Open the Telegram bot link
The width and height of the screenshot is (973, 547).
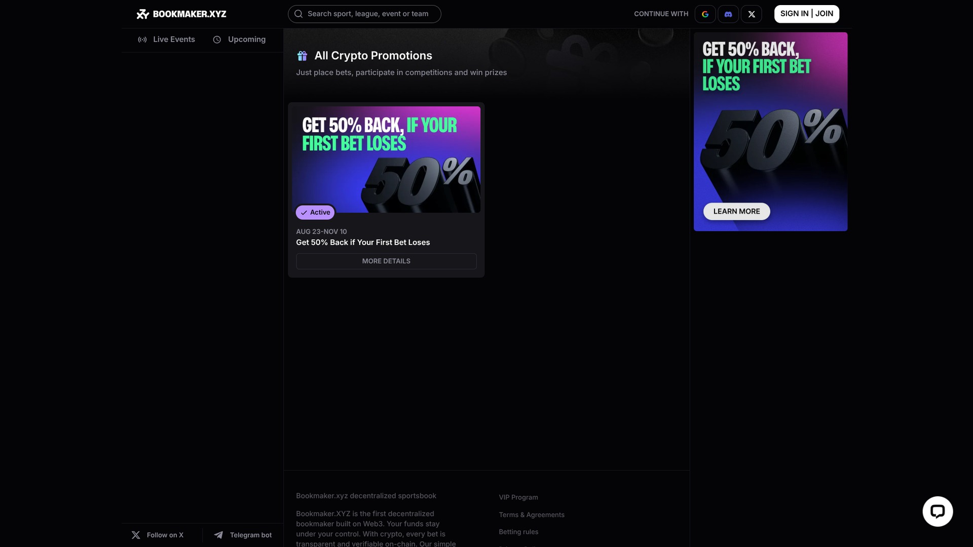(243, 535)
